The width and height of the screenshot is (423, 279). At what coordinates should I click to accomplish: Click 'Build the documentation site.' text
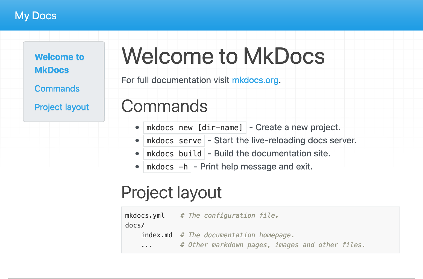click(x=272, y=153)
